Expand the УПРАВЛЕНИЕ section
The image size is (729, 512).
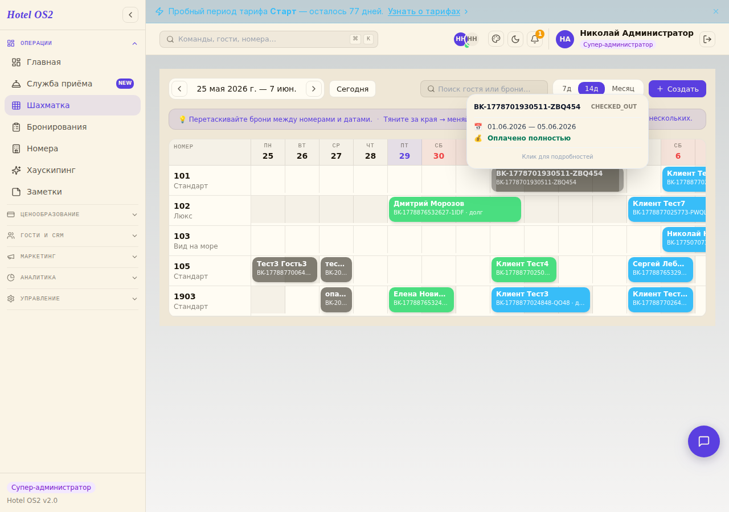pos(72,299)
